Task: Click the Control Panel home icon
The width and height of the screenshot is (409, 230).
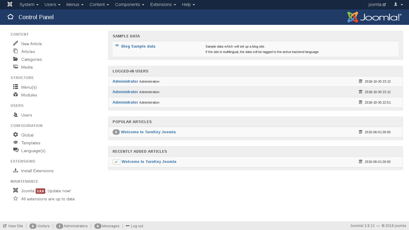Action: click(x=10, y=17)
